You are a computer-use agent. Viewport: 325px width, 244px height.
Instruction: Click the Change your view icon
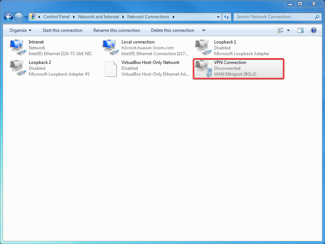click(280, 30)
